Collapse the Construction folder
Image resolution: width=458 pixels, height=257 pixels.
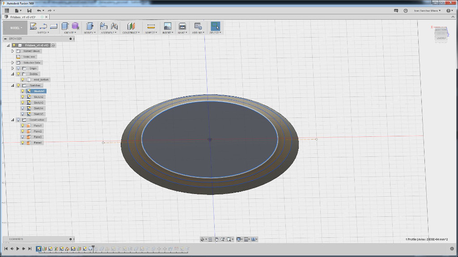(13, 120)
